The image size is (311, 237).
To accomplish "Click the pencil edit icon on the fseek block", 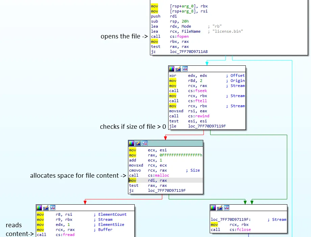I will click(178, 68).
